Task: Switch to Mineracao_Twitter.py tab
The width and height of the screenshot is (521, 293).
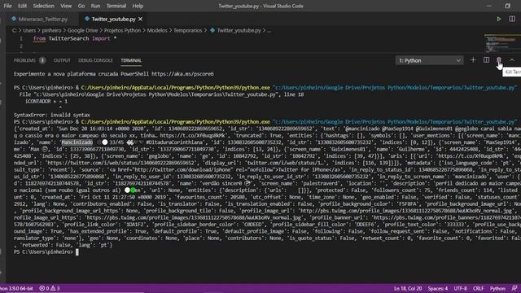Action: (42, 20)
